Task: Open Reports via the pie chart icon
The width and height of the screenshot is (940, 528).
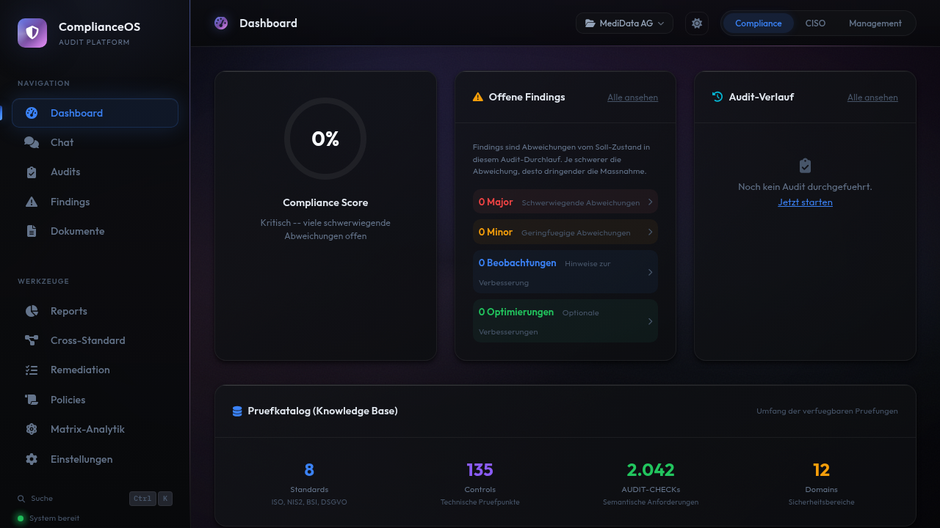Action: pyautogui.click(x=32, y=311)
